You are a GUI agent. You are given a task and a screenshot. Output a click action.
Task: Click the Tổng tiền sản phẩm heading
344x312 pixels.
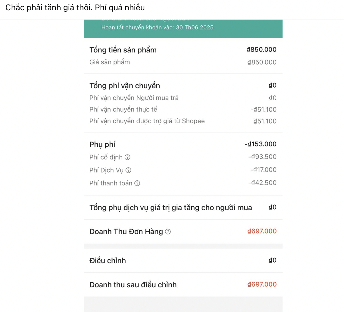(123, 50)
